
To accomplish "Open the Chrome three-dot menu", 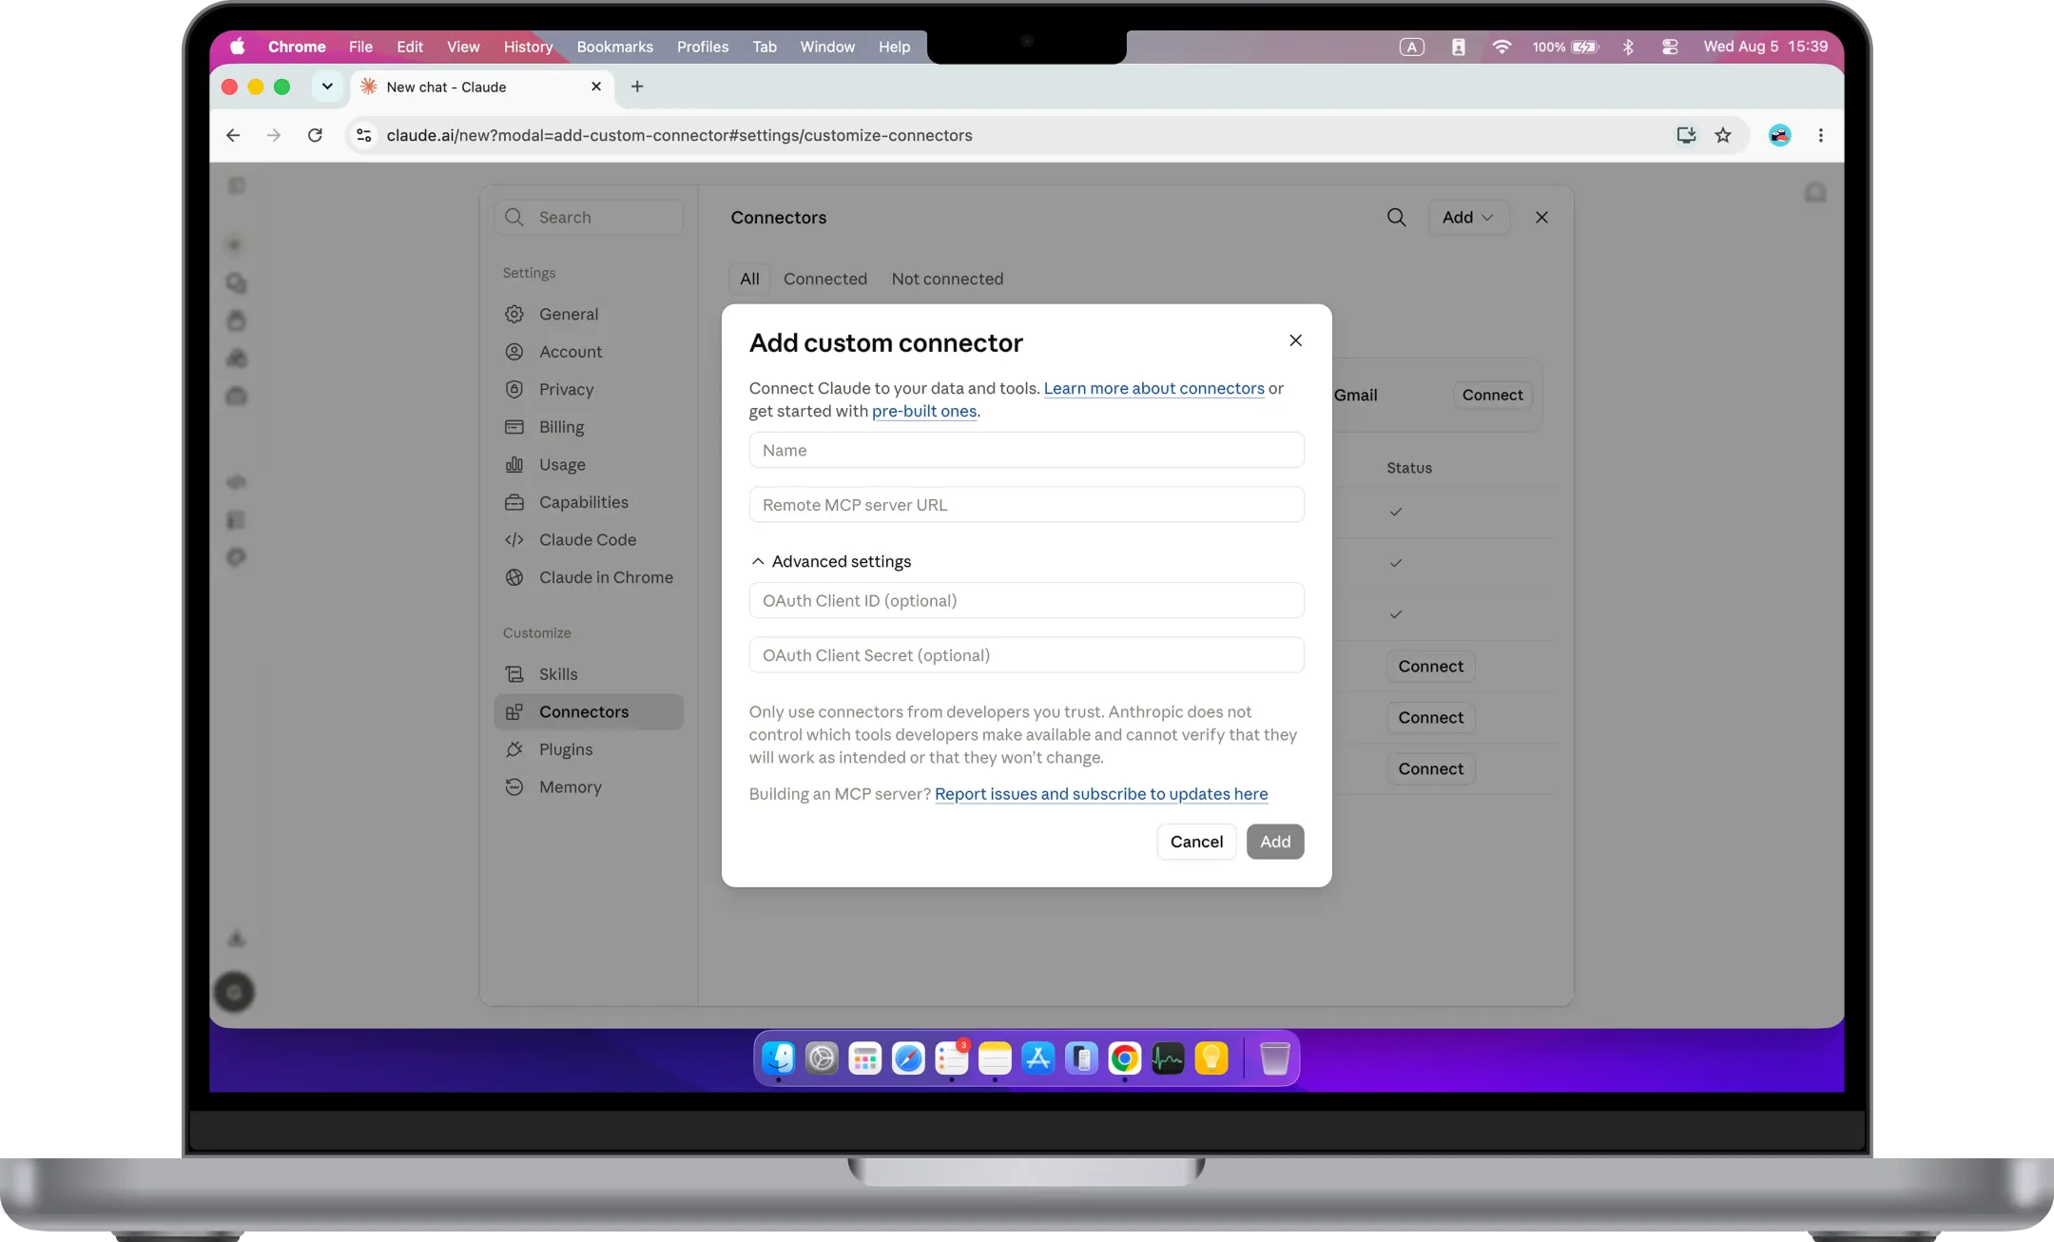I will coord(1820,135).
